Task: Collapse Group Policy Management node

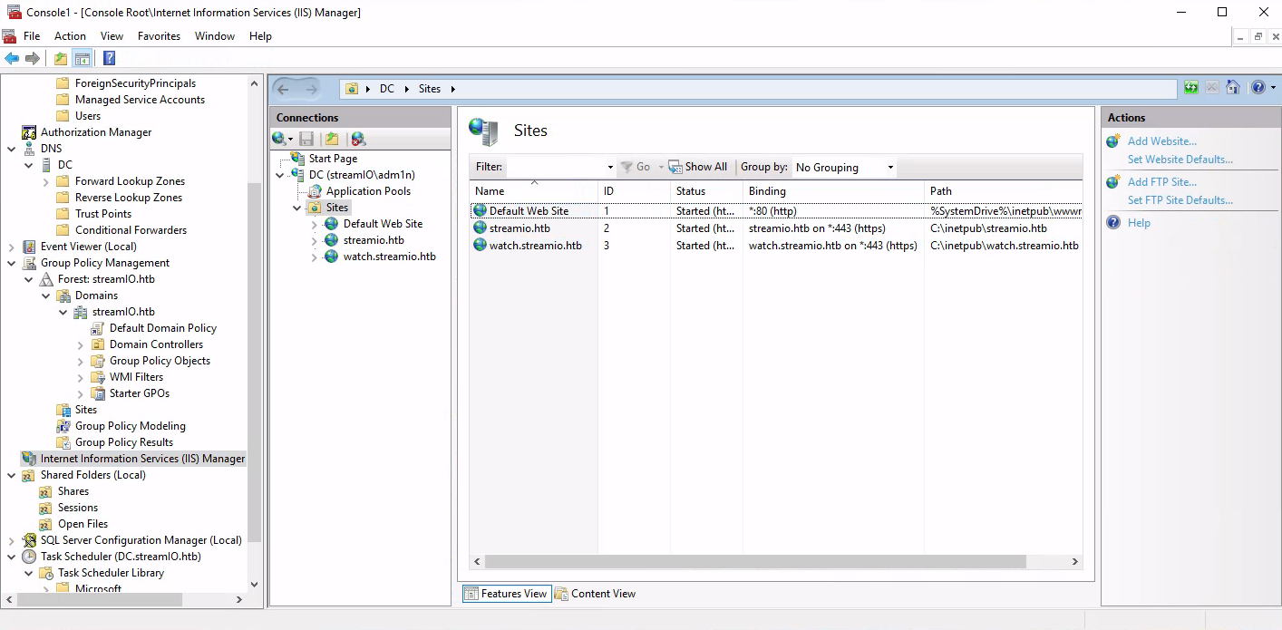Action: (x=11, y=263)
